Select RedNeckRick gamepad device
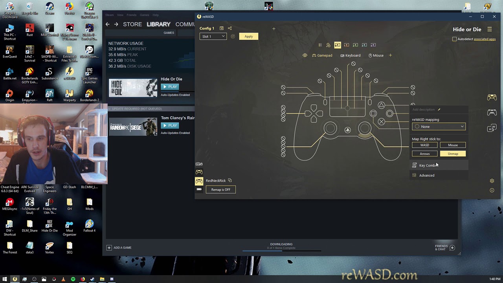 tap(199, 181)
